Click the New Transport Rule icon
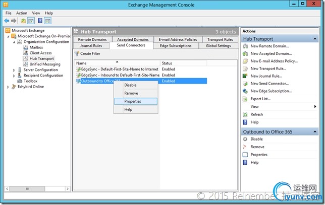This screenshot has width=325, height=205. point(245,69)
